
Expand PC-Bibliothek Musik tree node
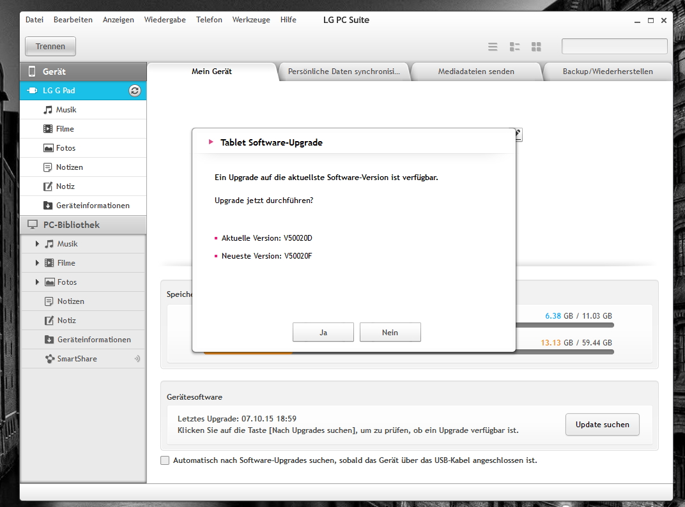click(37, 244)
